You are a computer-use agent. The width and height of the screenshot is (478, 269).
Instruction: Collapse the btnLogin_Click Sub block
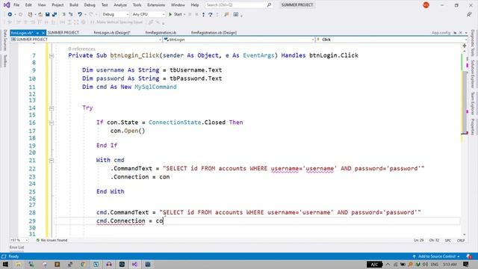[x=52, y=56]
